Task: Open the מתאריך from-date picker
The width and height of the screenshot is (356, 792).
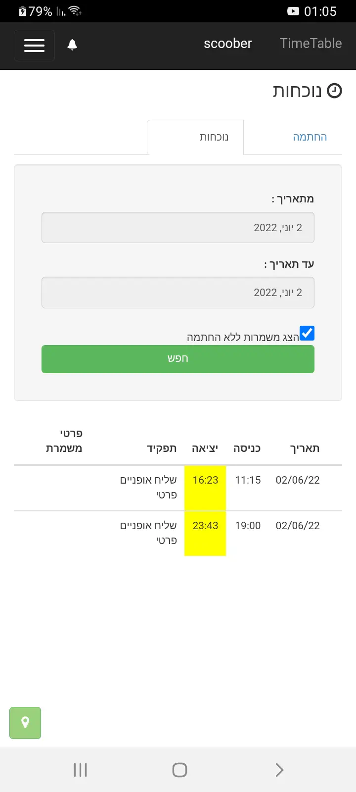Action: (x=178, y=228)
